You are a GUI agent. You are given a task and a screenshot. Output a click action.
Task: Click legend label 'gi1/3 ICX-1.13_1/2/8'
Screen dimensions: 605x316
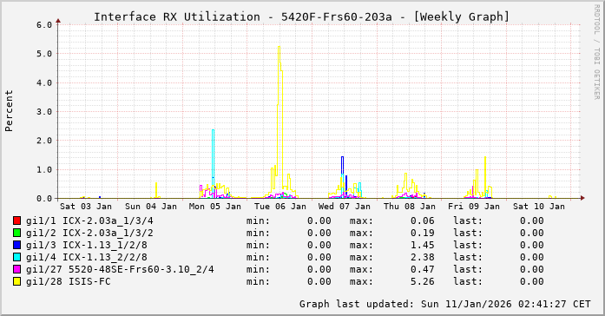pos(87,245)
